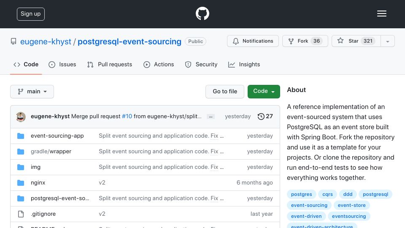This screenshot has height=228, width=405.
Task: Click the Sign up button
Action: tap(31, 14)
